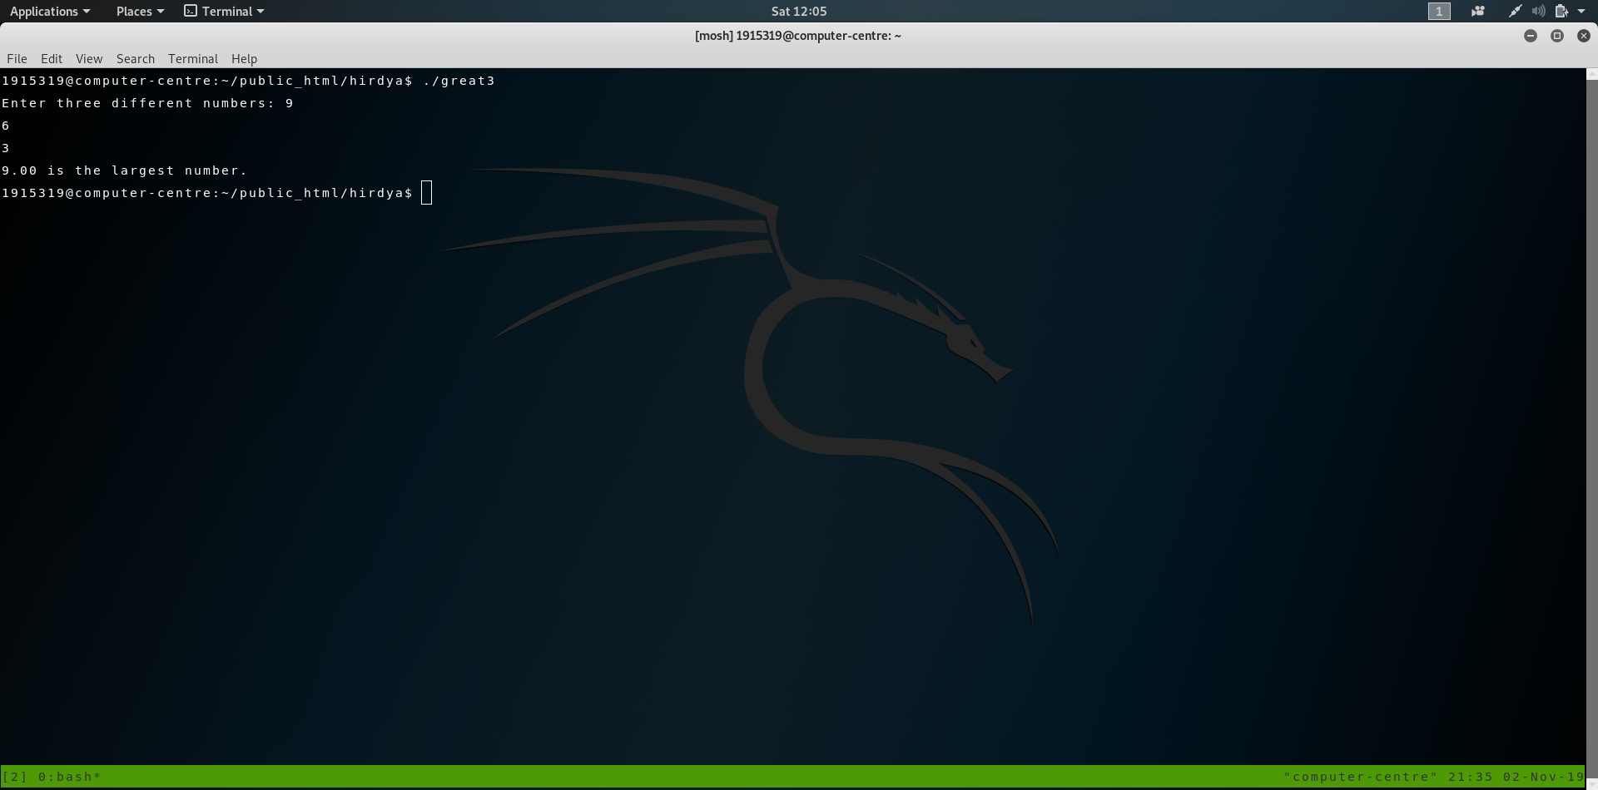
Task: Click the terminal vertical scrollbar
Action: click(x=1591, y=427)
